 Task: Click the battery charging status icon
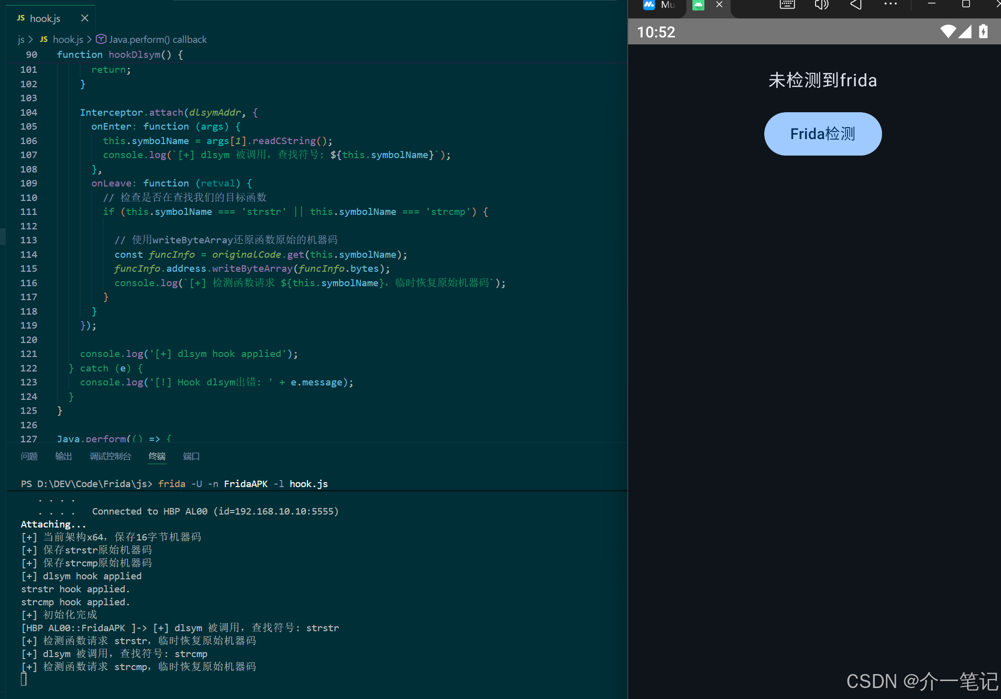(x=984, y=32)
